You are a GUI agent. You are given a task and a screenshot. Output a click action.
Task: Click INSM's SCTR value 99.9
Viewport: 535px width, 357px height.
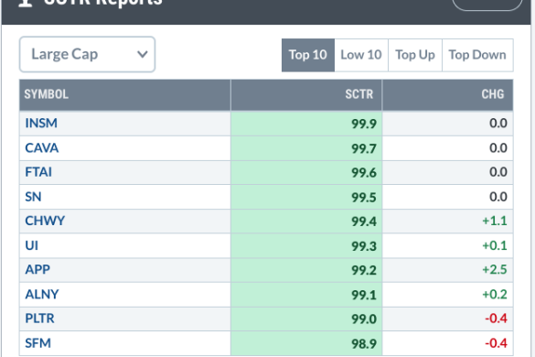click(x=364, y=124)
